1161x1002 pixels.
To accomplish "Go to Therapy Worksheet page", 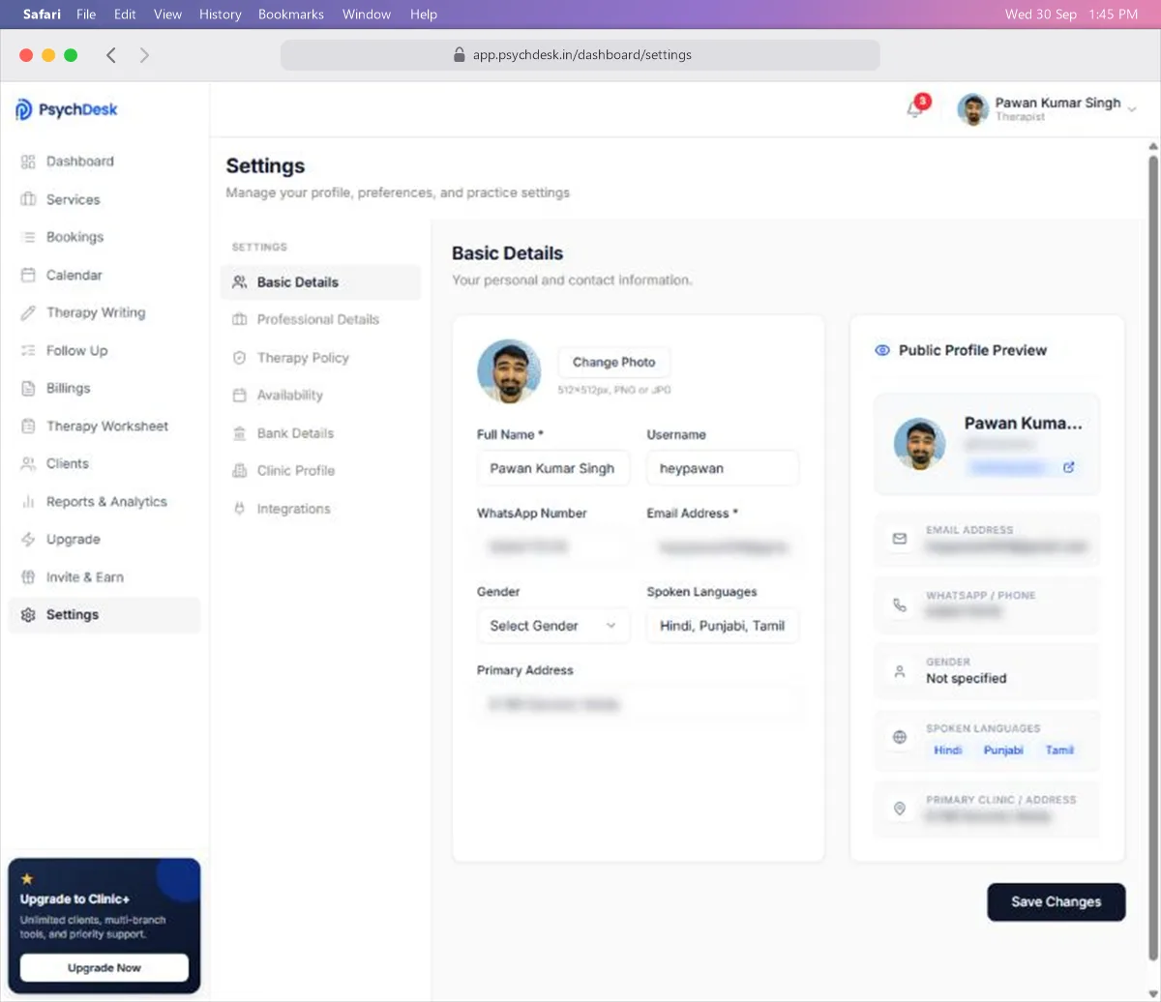I will click(x=104, y=426).
